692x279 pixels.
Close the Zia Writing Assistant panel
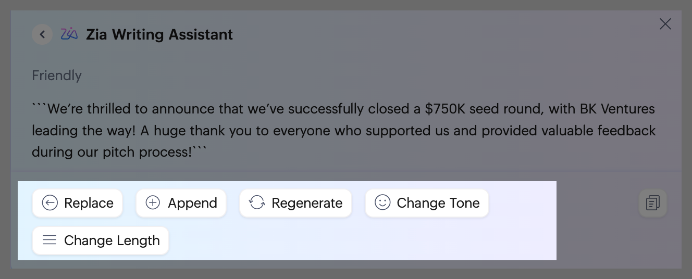point(665,24)
